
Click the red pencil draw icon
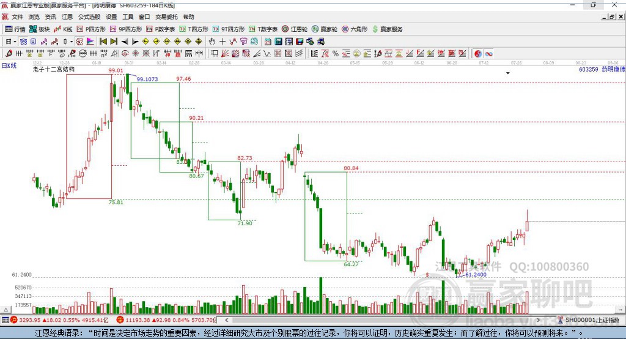coord(9,53)
